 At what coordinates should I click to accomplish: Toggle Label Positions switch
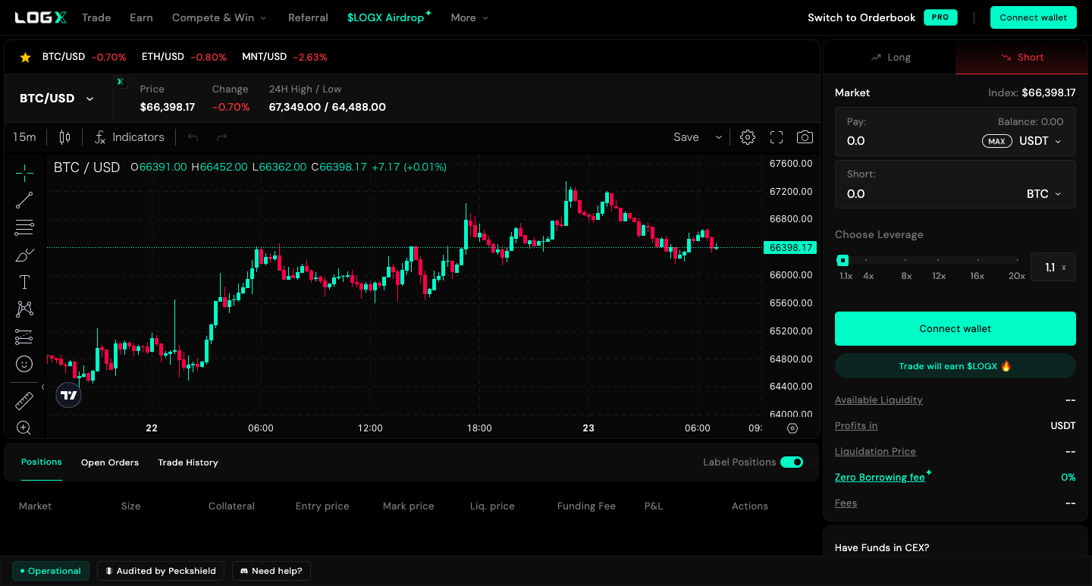point(792,462)
